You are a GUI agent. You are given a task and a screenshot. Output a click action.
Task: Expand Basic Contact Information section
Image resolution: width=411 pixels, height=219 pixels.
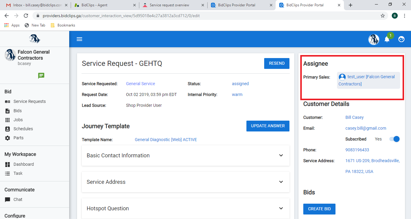tap(186, 156)
